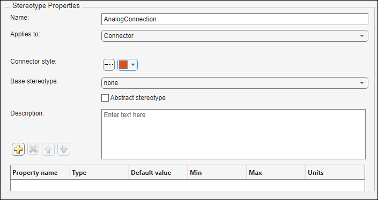Screen dimensions: 378x200
Task: Click the Max column header
Action: tap(276, 172)
